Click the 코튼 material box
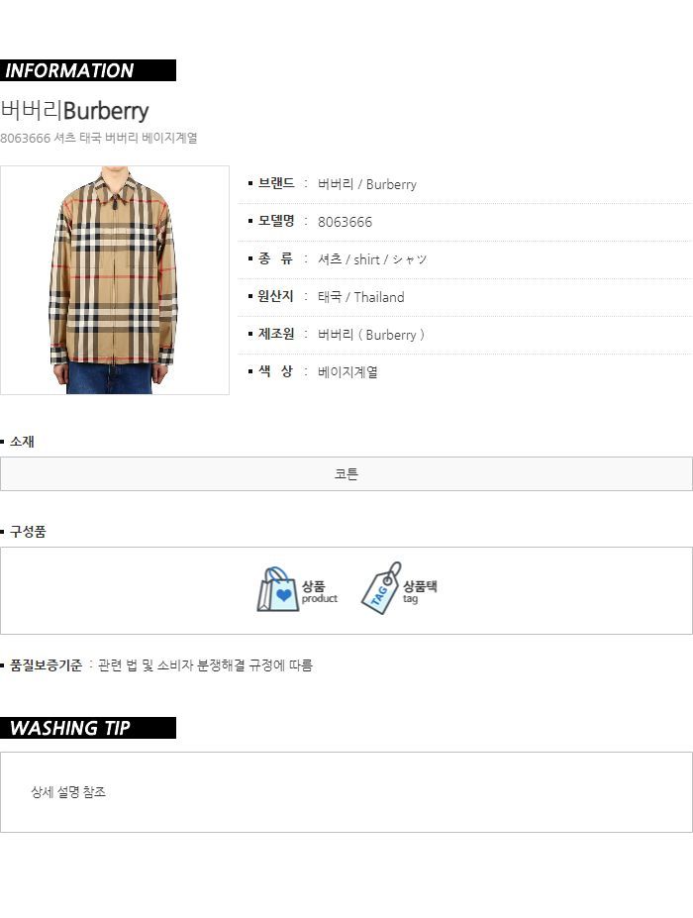This screenshot has height=918, width=693. click(346, 474)
